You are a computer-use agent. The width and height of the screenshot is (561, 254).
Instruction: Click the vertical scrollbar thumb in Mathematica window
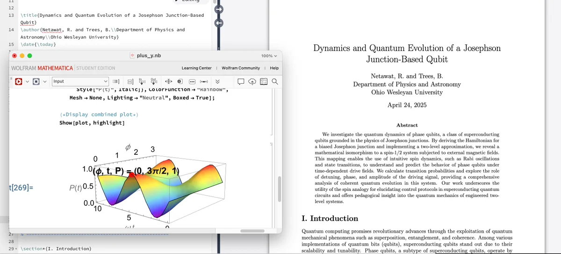click(279, 188)
